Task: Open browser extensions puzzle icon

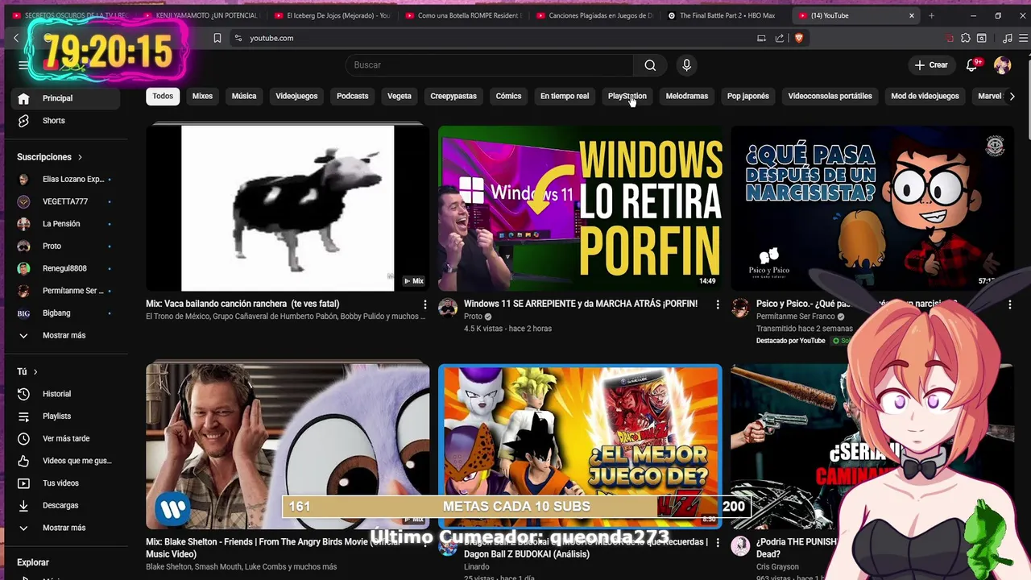Action: (x=966, y=38)
